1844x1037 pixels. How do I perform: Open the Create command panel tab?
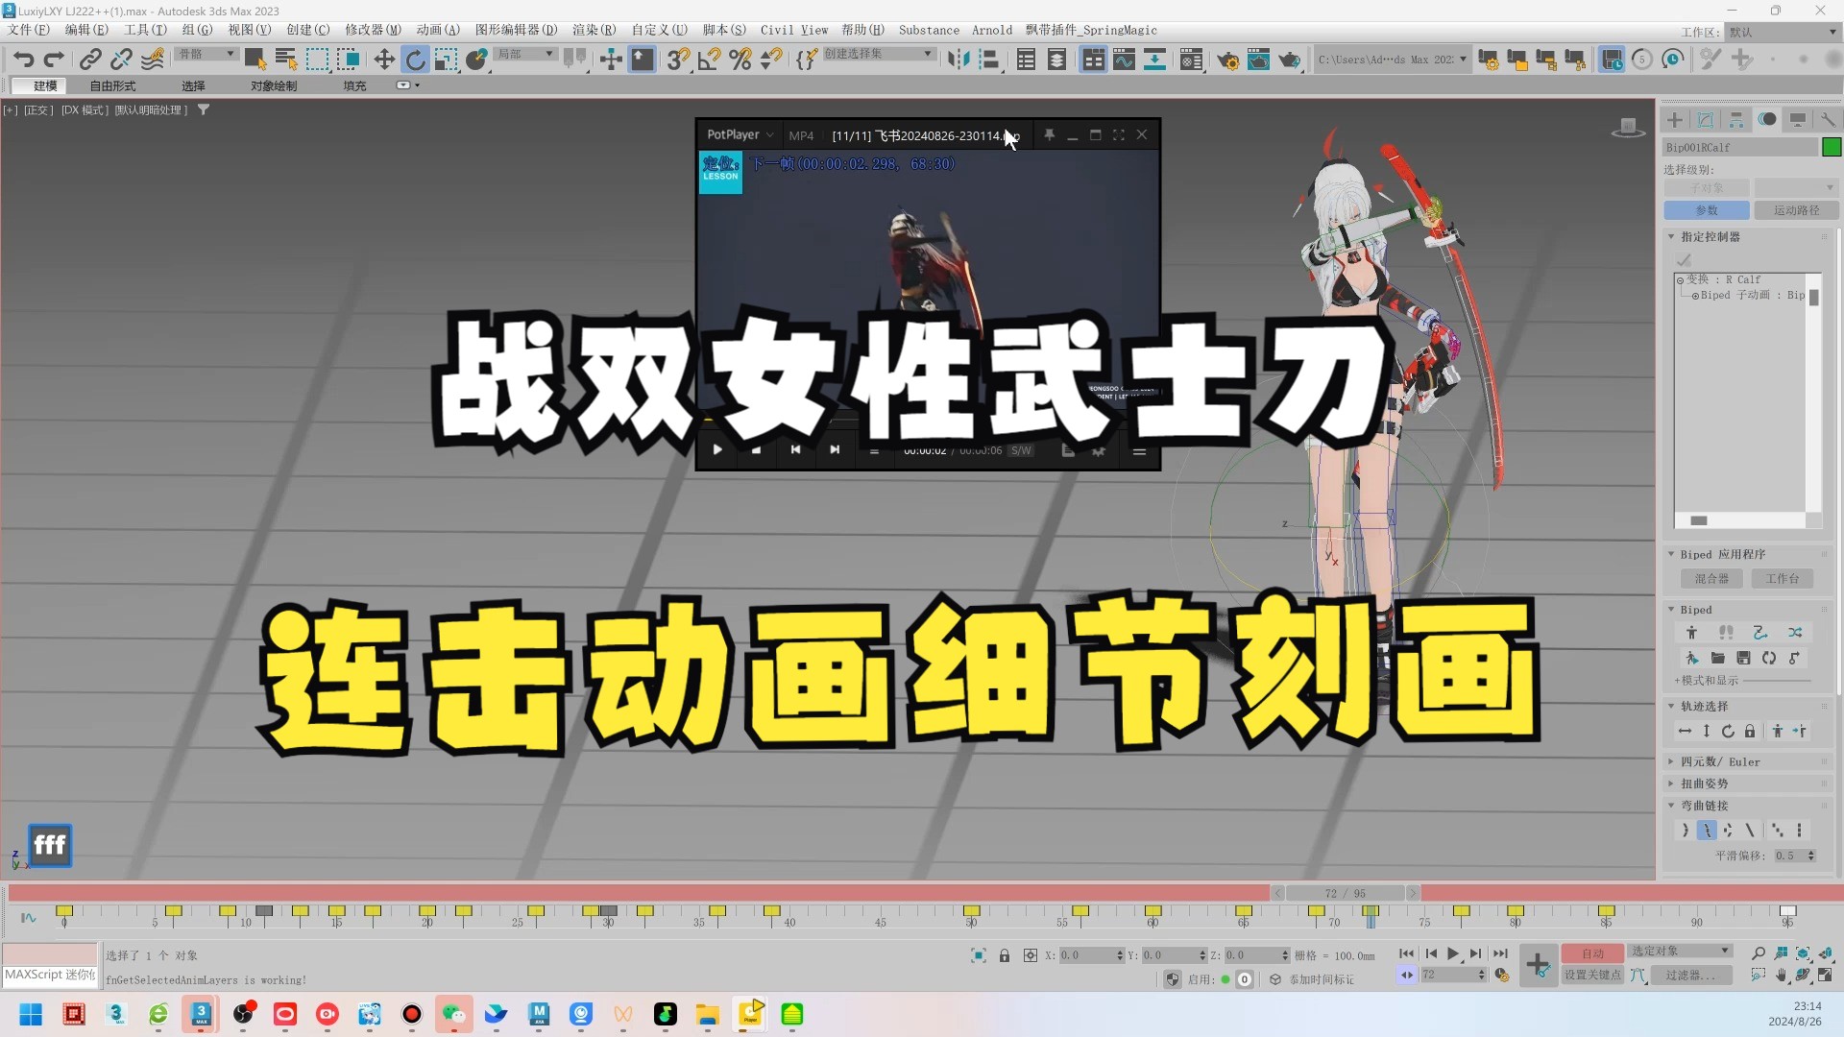click(1675, 120)
